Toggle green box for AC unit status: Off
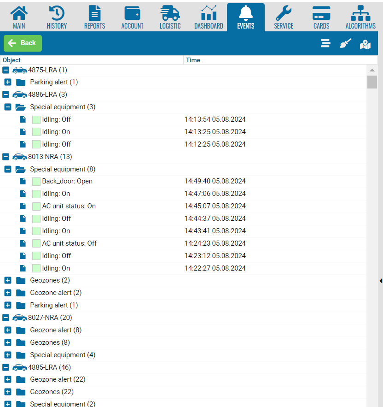The width and height of the screenshot is (383, 407). [36, 244]
